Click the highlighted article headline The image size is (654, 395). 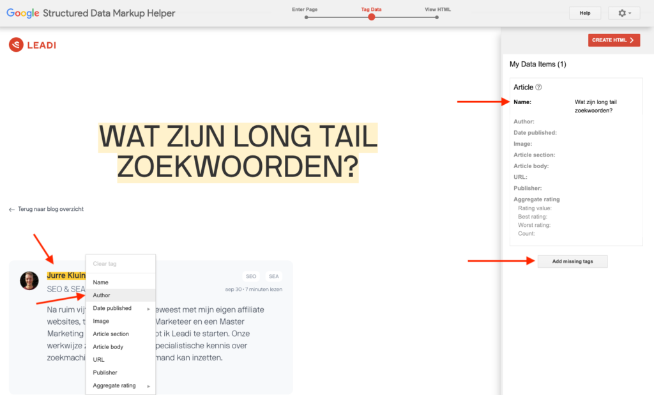pyautogui.click(x=238, y=152)
